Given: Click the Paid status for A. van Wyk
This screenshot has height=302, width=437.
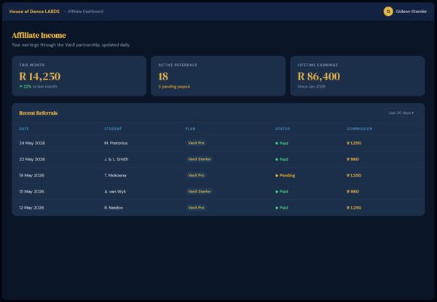Looking at the screenshot, I should click(x=282, y=192).
